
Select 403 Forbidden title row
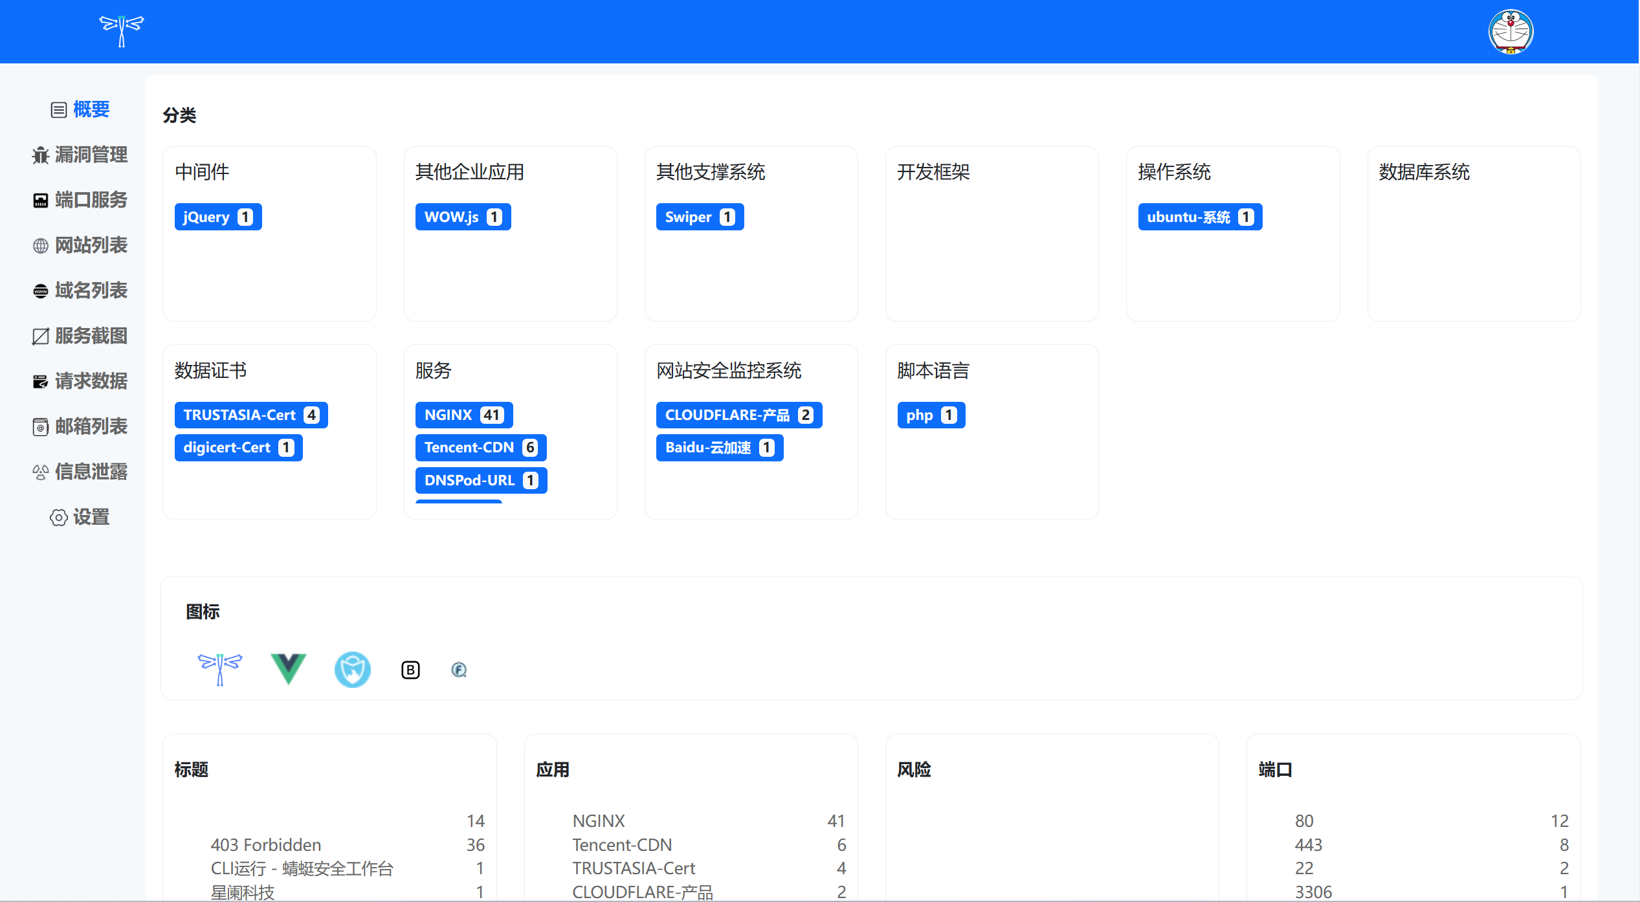(x=266, y=844)
